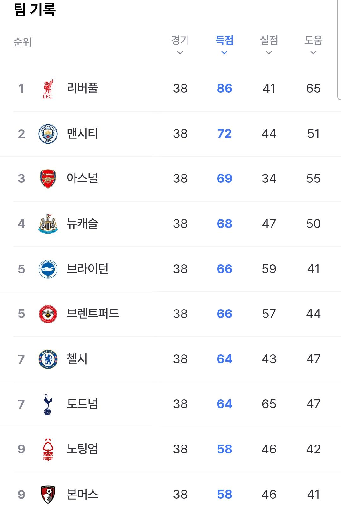
Task: Tap the 순위 header label
Action: 22,42
